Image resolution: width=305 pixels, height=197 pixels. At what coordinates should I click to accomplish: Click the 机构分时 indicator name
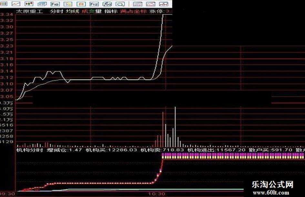click(x=30, y=150)
